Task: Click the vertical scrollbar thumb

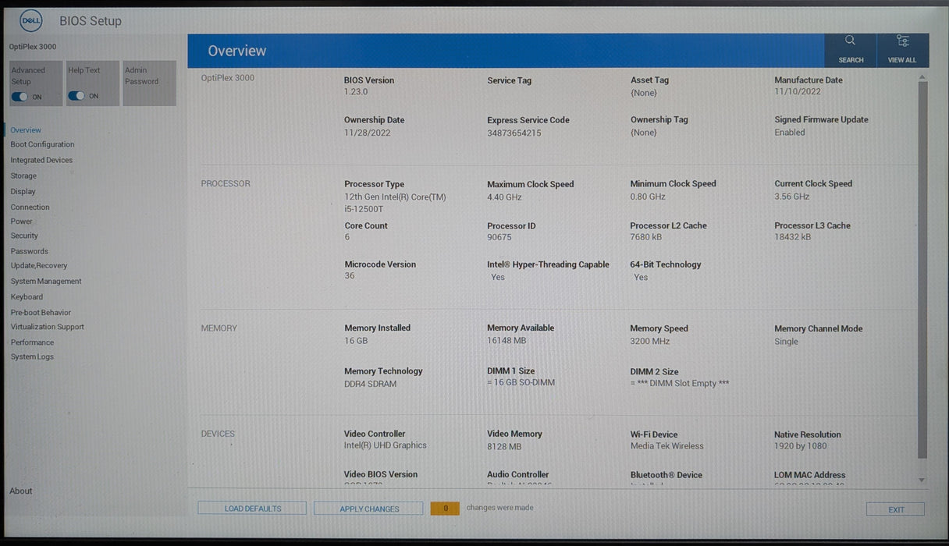Action: coord(922,269)
